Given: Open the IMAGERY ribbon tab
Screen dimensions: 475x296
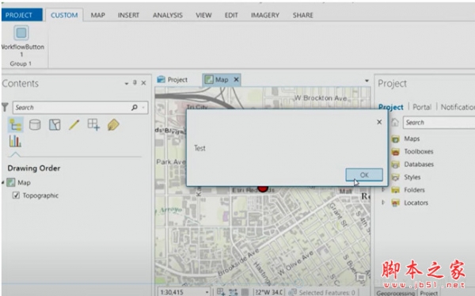Looking at the screenshot, I should click(265, 15).
